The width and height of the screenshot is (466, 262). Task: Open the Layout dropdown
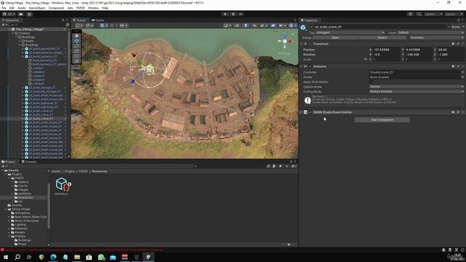tap(454, 15)
